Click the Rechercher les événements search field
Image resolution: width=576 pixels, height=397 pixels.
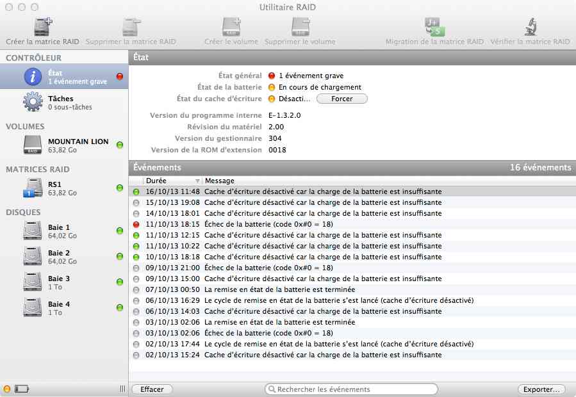click(x=352, y=389)
